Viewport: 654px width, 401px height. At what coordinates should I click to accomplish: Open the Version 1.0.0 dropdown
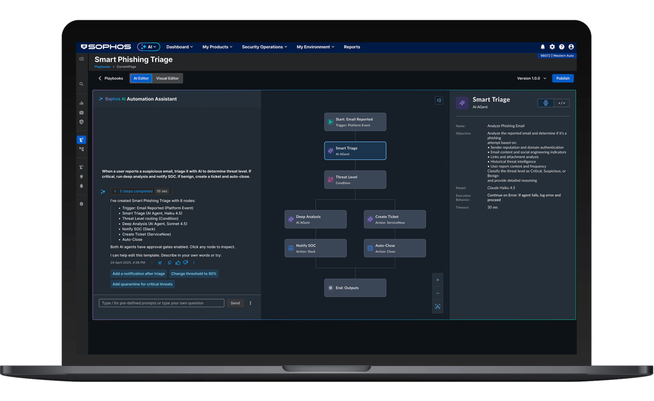531,78
